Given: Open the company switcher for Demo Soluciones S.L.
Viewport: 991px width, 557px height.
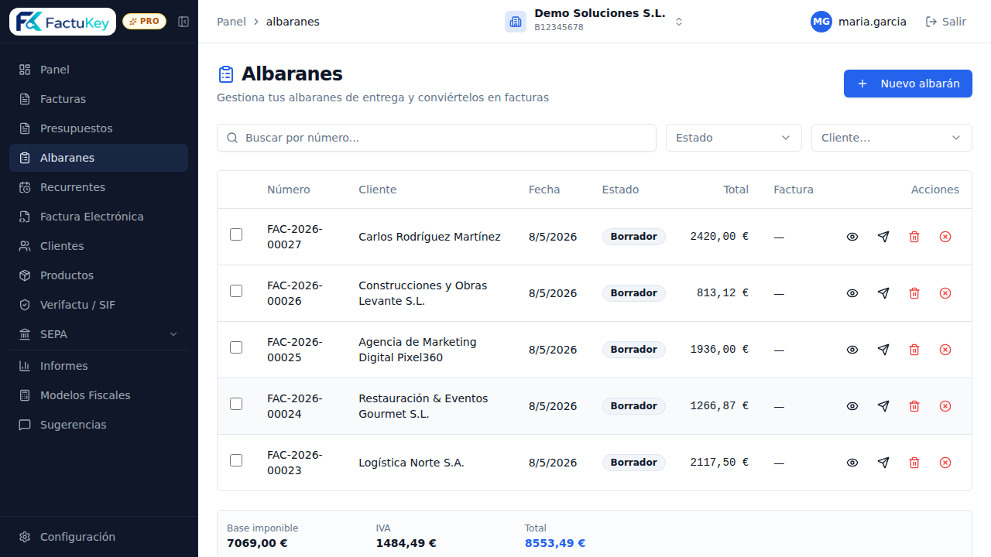Looking at the screenshot, I should (x=595, y=22).
